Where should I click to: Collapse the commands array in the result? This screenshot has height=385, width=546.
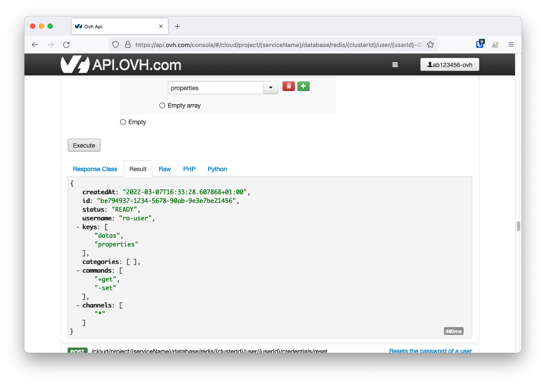(x=77, y=270)
